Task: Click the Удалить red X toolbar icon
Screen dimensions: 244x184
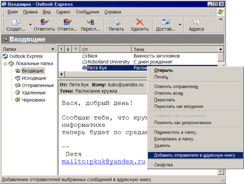Action: coord(140,22)
